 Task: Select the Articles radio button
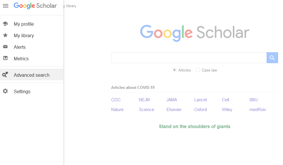pyautogui.click(x=174, y=70)
